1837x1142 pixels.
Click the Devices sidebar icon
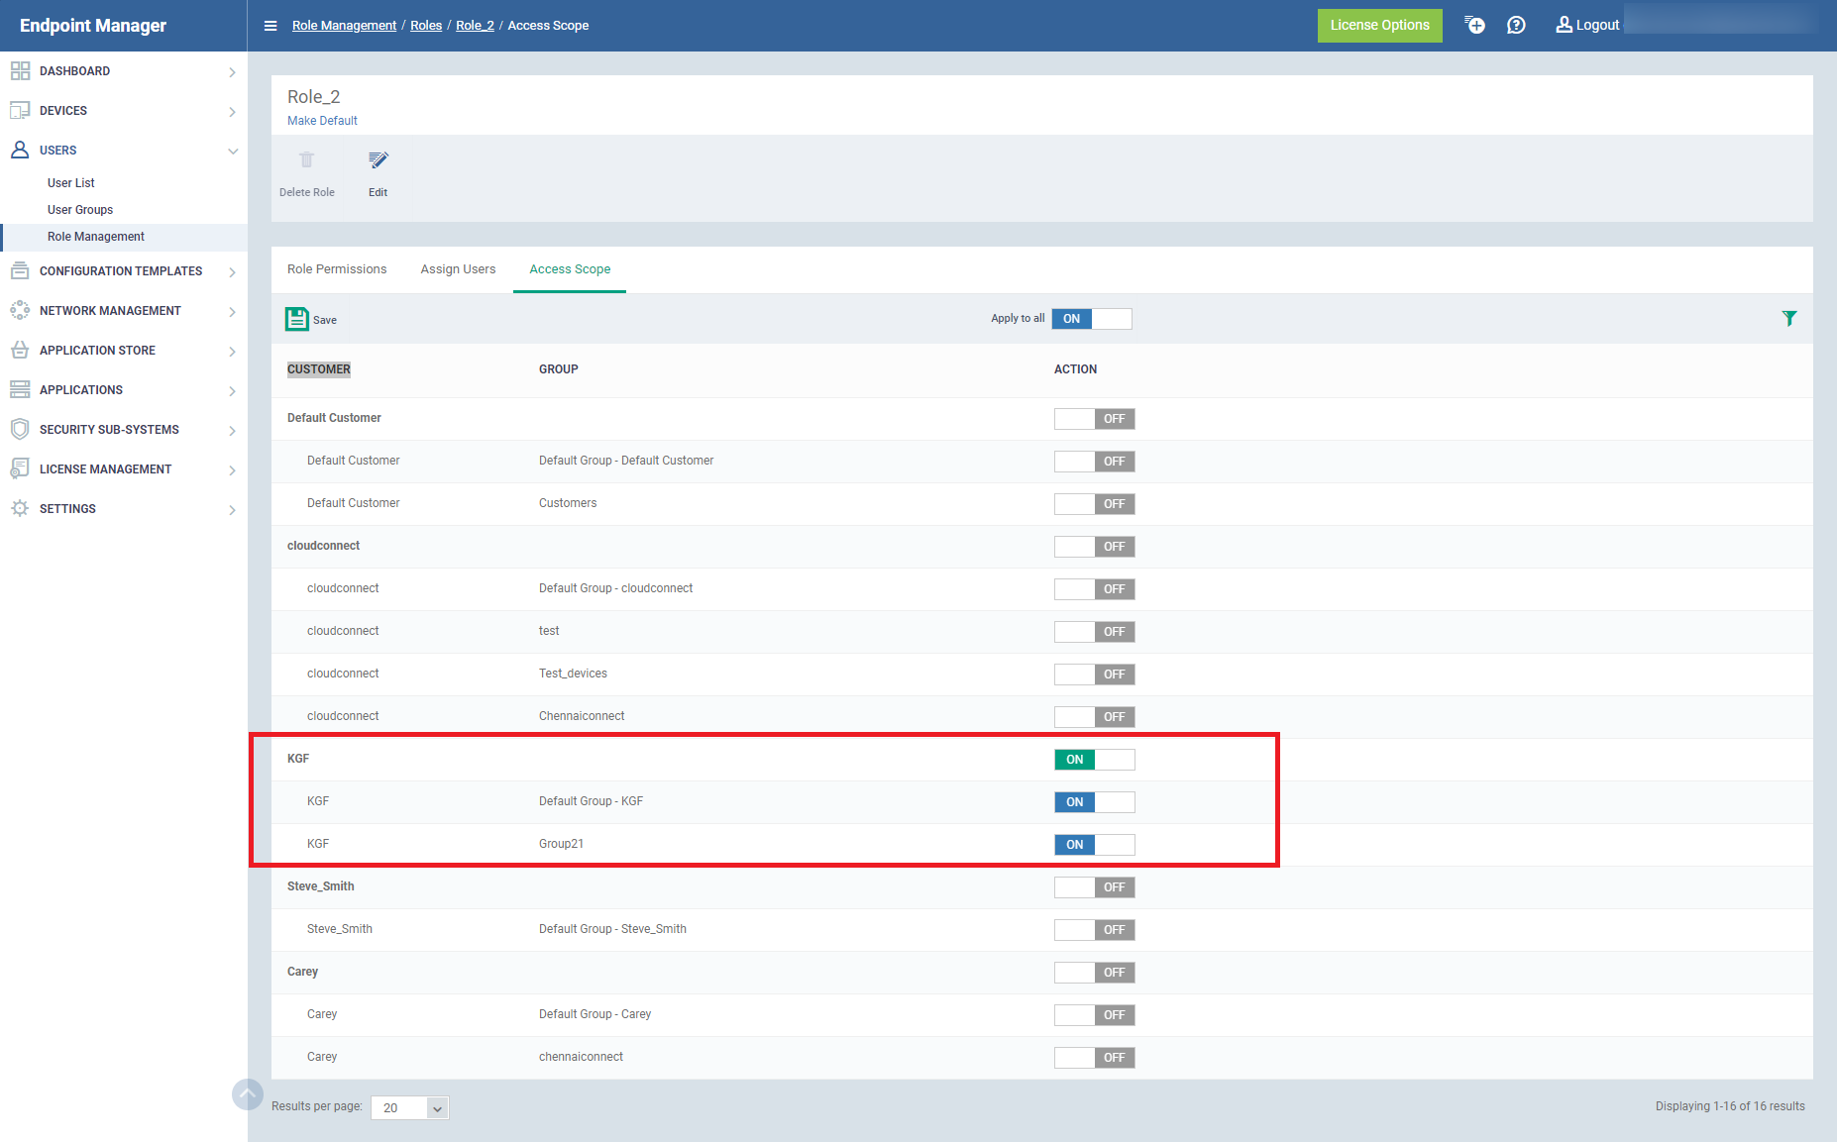tap(20, 110)
